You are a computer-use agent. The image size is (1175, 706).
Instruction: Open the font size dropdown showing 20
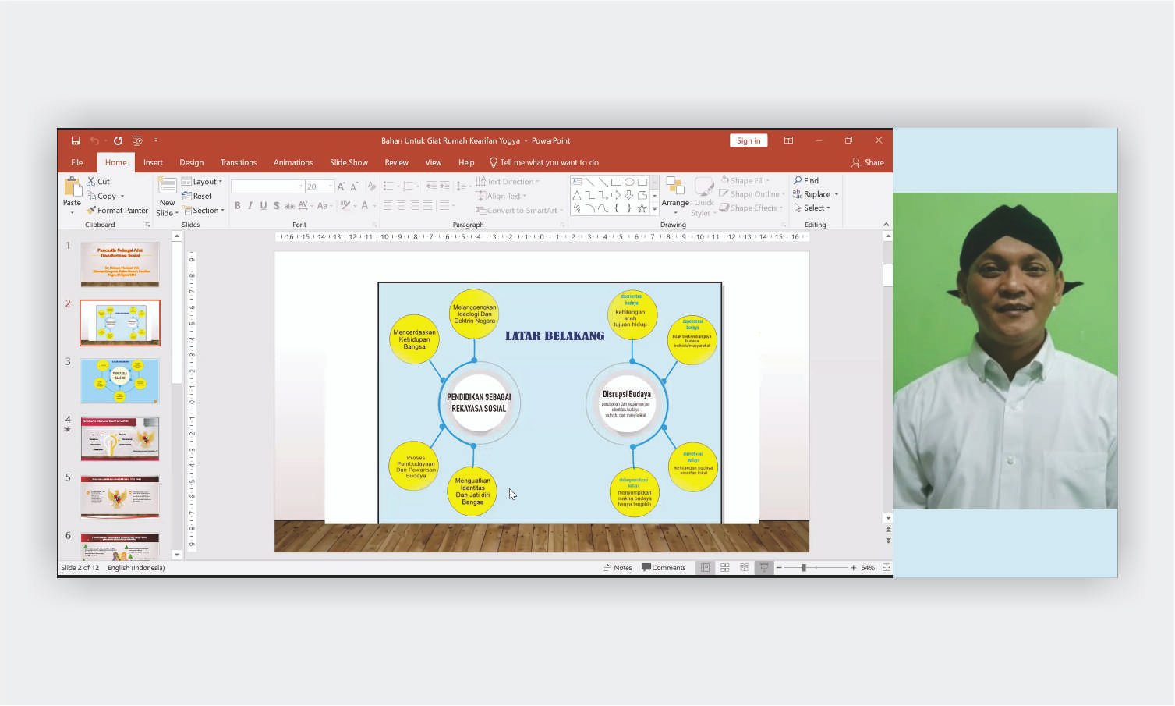pyautogui.click(x=320, y=186)
